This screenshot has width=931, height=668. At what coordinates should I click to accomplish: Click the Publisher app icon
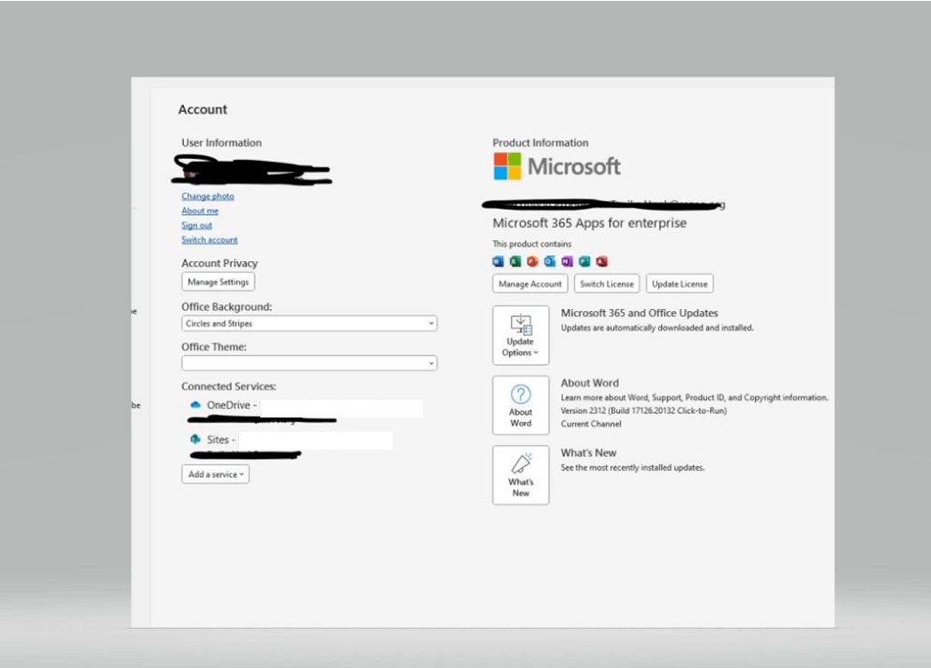[x=585, y=261]
